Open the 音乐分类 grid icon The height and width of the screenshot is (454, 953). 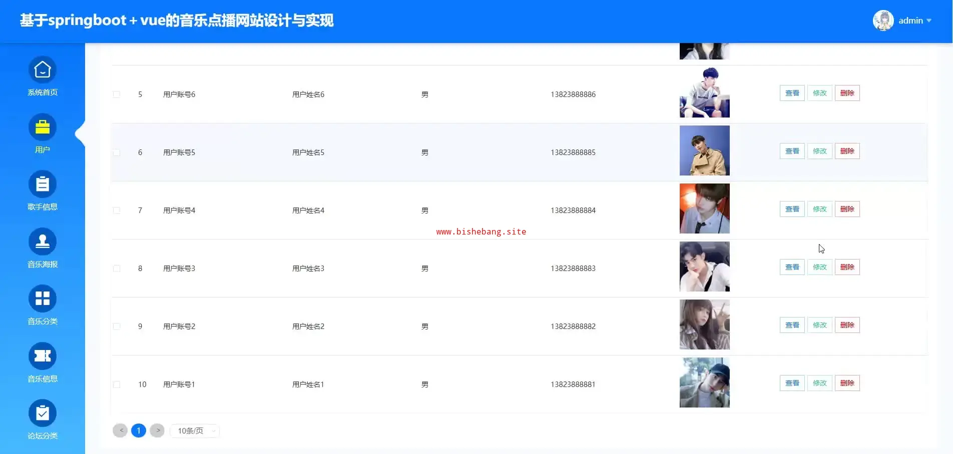43,299
